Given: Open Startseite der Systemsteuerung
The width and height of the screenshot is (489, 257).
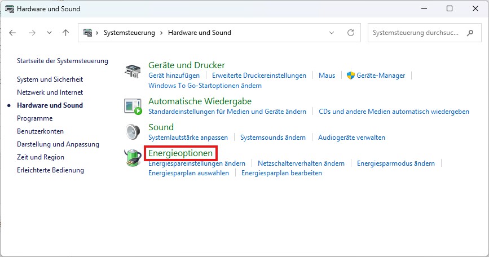Looking at the screenshot, I should point(63,61).
